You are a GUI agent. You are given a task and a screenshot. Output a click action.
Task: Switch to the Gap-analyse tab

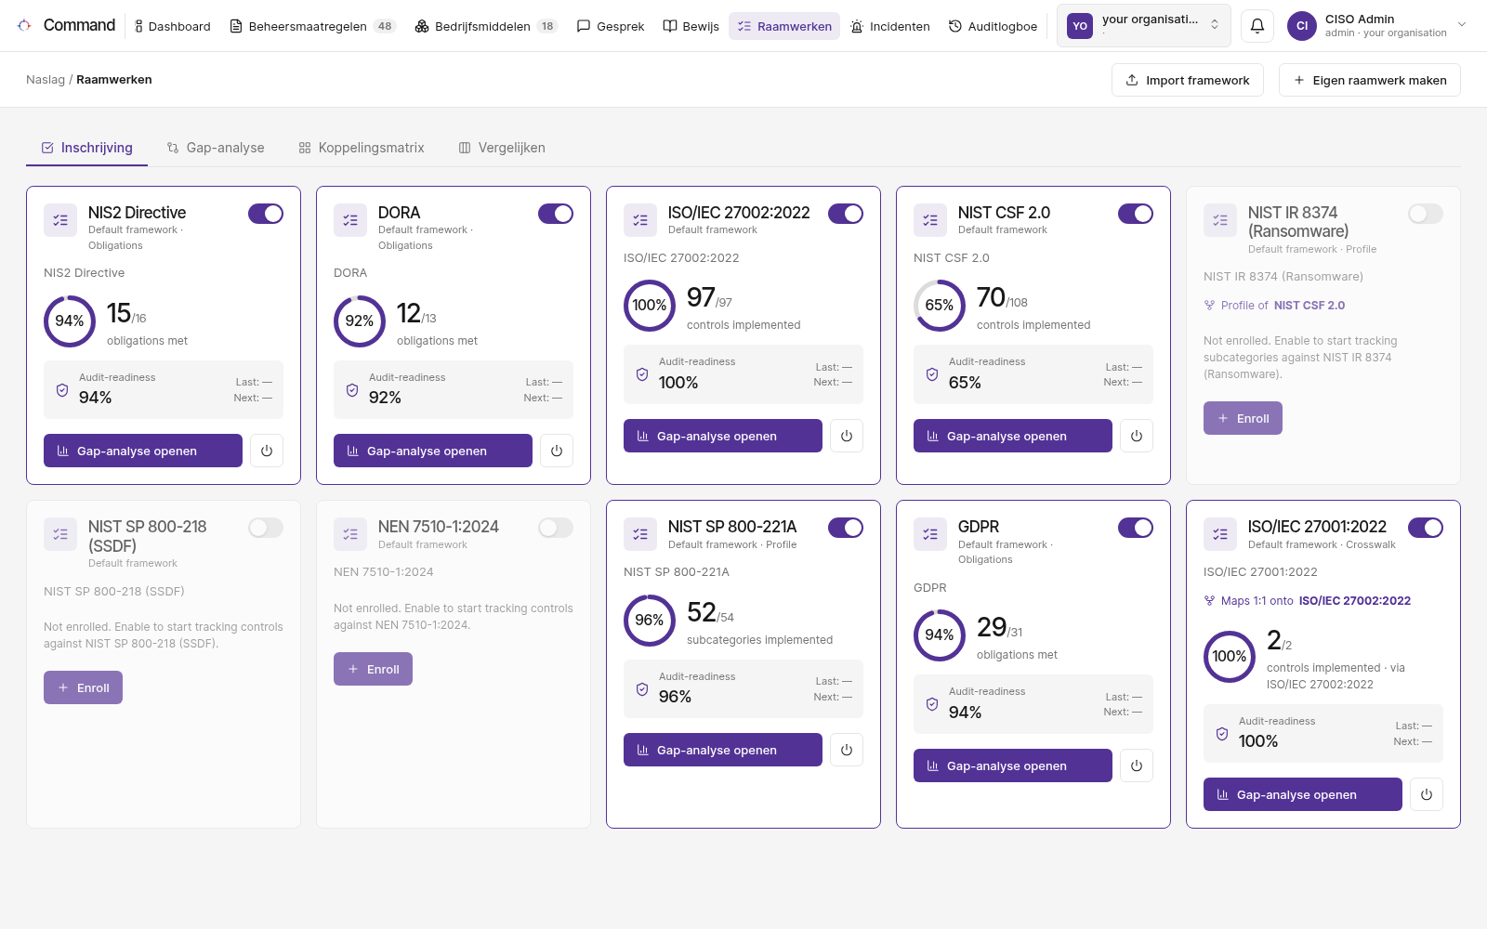pyautogui.click(x=216, y=148)
